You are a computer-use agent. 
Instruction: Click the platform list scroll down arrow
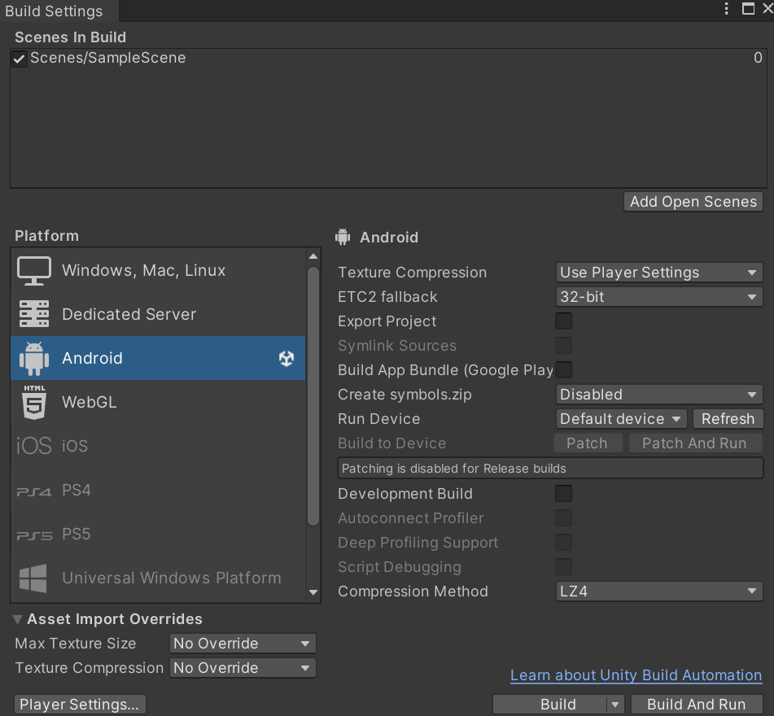point(313,592)
